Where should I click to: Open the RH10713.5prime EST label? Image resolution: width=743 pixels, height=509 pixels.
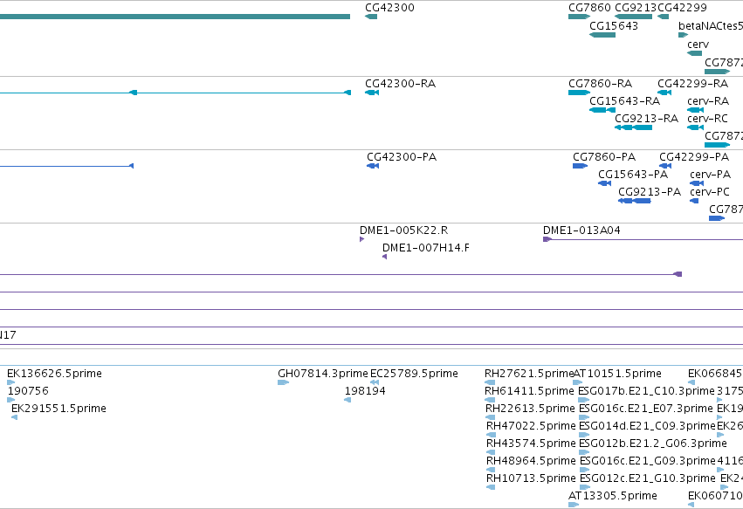click(x=531, y=478)
